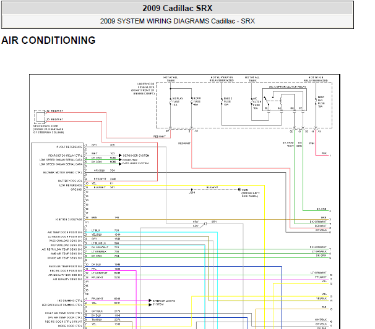Click the 'BLWR FUSE 40A' label

tap(197, 101)
